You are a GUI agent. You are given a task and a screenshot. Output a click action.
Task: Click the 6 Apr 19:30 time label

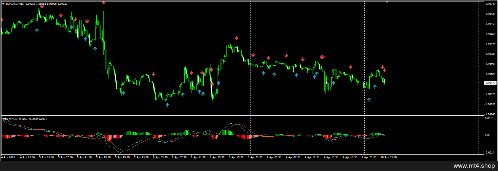tap(236, 157)
